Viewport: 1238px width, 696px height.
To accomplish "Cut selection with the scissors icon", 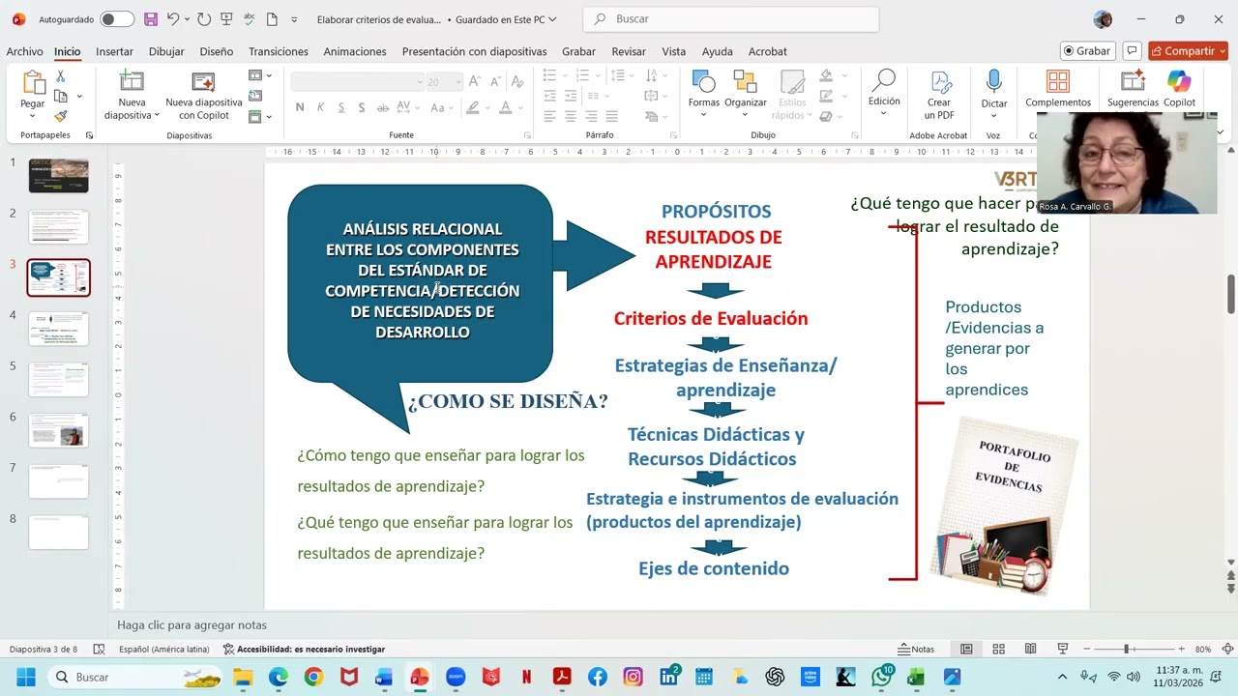I will [x=60, y=76].
